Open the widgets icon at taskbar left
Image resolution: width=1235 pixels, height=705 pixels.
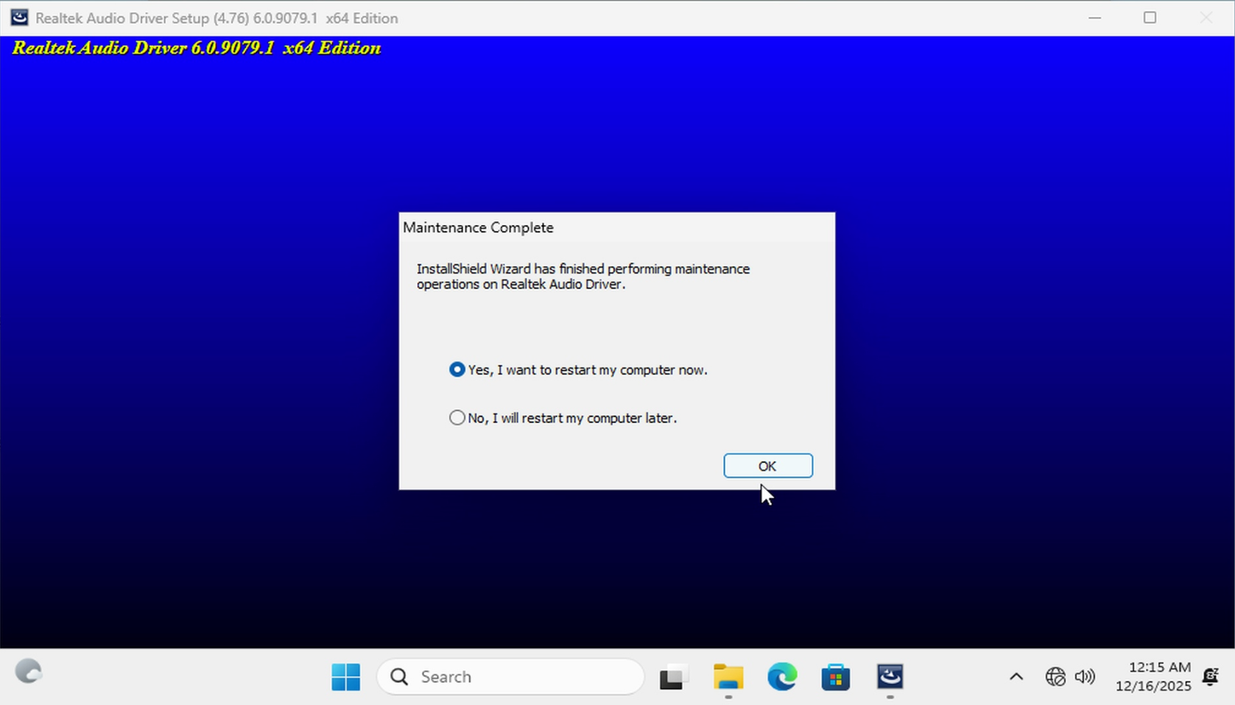[29, 672]
